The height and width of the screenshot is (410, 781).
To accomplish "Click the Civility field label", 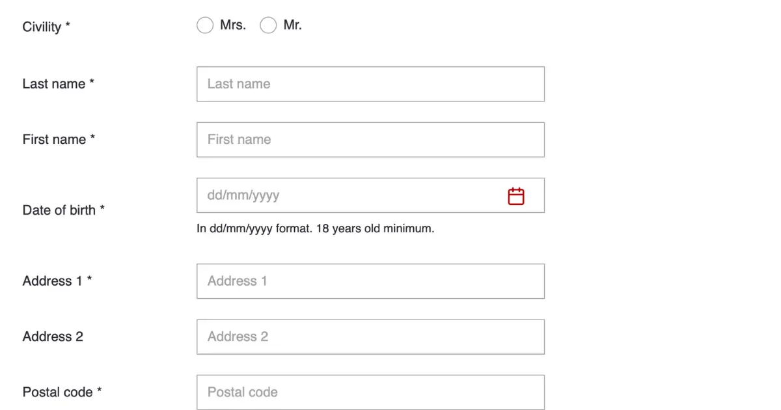I will tap(46, 27).
